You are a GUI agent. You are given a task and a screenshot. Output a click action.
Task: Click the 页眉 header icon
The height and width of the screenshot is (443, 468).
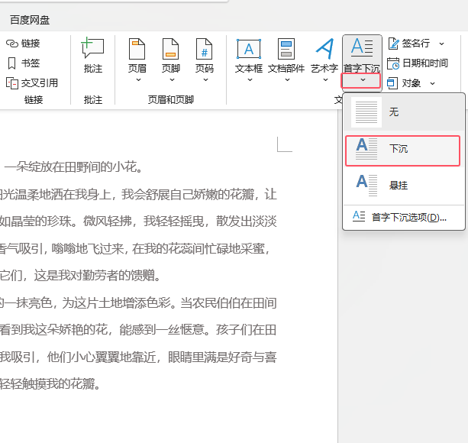click(137, 49)
